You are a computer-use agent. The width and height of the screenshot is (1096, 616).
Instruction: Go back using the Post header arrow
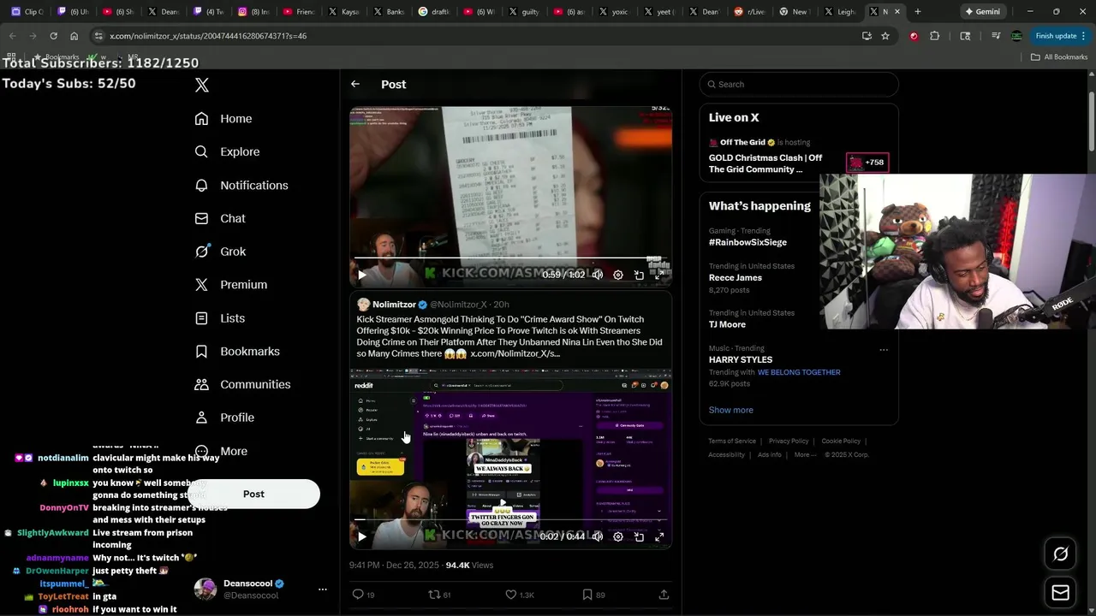355,84
